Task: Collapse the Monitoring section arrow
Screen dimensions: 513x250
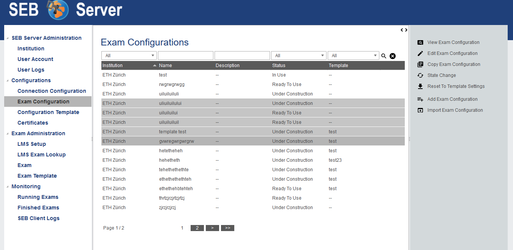Action: pos(8,187)
